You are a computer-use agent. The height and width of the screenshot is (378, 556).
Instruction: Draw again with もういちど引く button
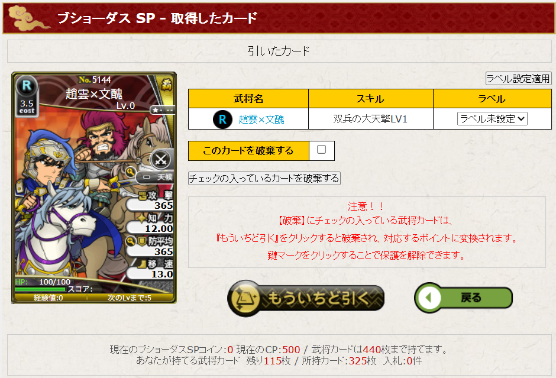click(x=306, y=298)
